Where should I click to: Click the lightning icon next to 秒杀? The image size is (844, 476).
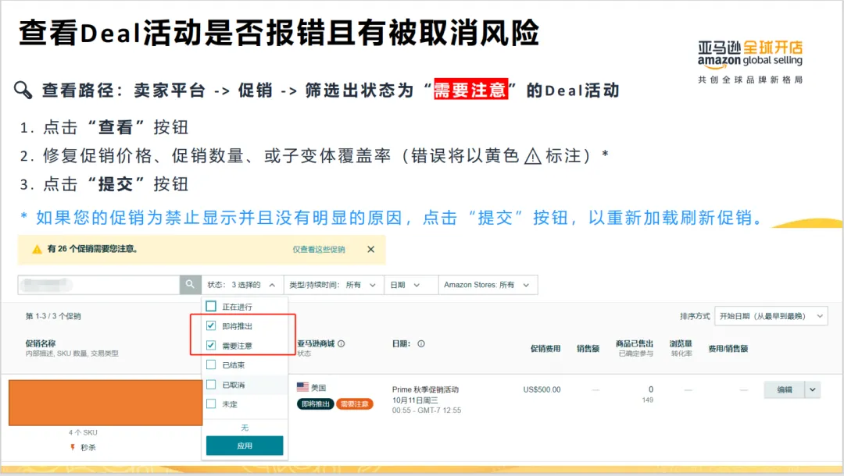point(73,447)
